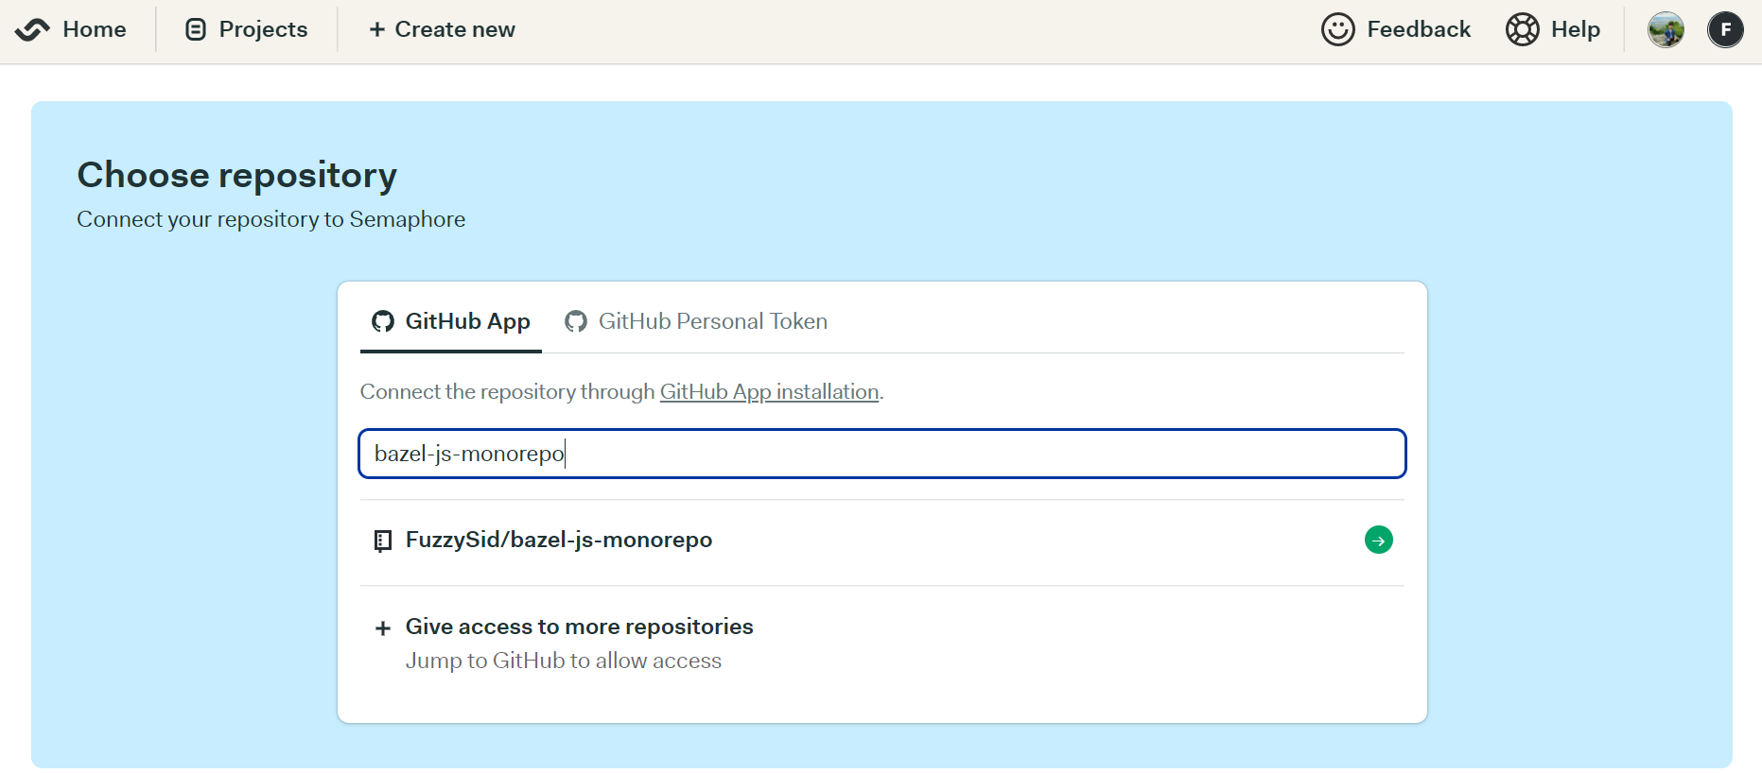The height and width of the screenshot is (773, 1762).
Task: Click the green arrow to choose repository
Action: 1378,540
